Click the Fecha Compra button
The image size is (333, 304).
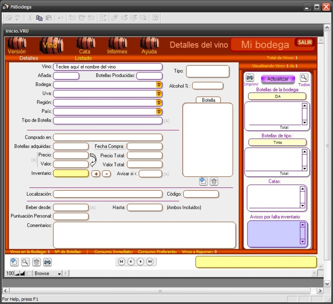pyautogui.click(x=109, y=146)
